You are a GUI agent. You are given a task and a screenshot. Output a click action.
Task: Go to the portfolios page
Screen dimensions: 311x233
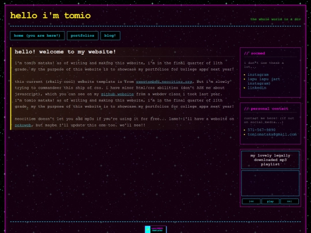click(82, 36)
